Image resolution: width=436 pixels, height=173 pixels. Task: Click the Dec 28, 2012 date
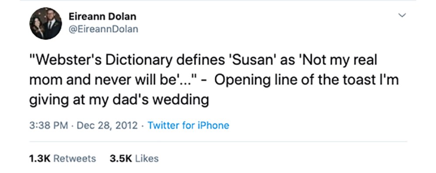pyautogui.click(x=107, y=125)
